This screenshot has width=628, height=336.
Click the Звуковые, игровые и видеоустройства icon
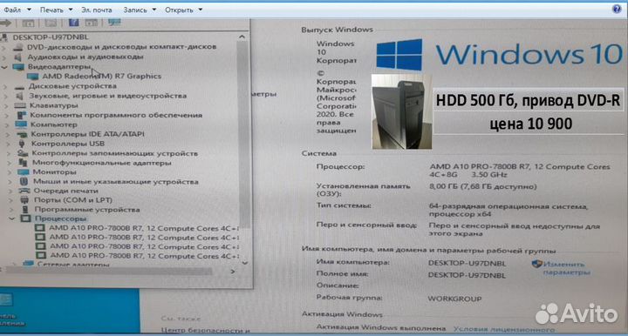coord(19,96)
